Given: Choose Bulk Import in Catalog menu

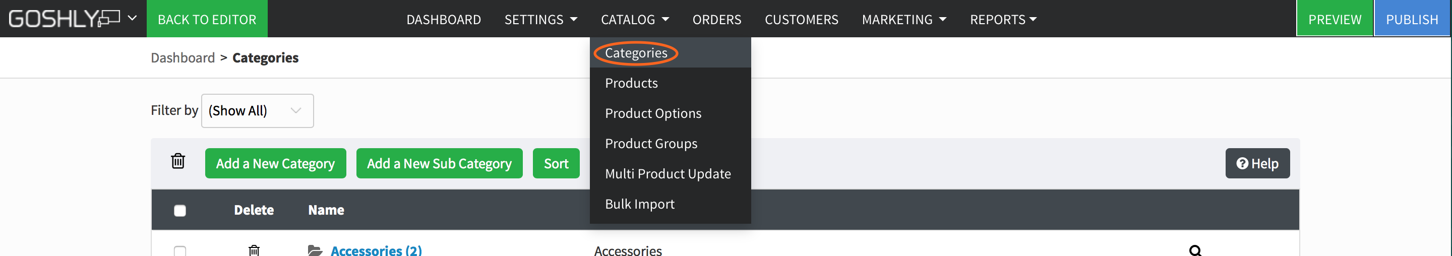Looking at the screenshot, I should (x=639, y=204).
